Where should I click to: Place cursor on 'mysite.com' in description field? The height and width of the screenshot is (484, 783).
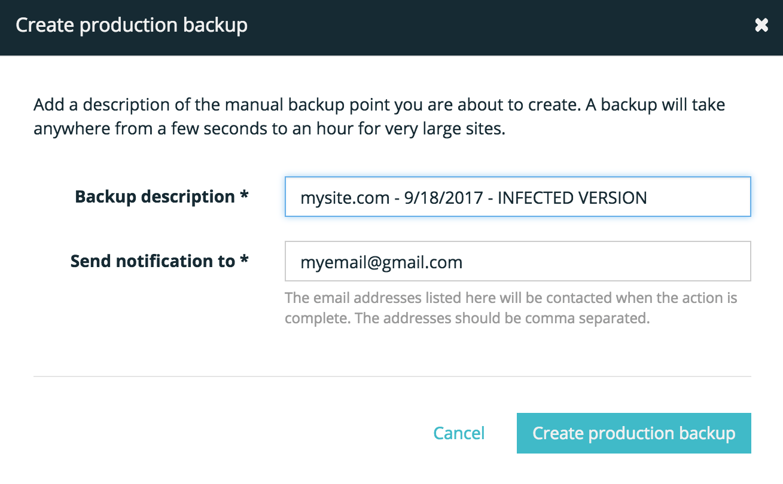coord(345,198)
